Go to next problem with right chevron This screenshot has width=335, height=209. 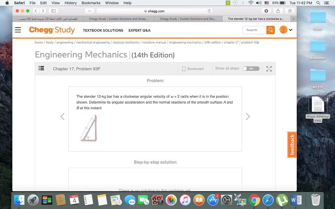[x=248, y=117]
